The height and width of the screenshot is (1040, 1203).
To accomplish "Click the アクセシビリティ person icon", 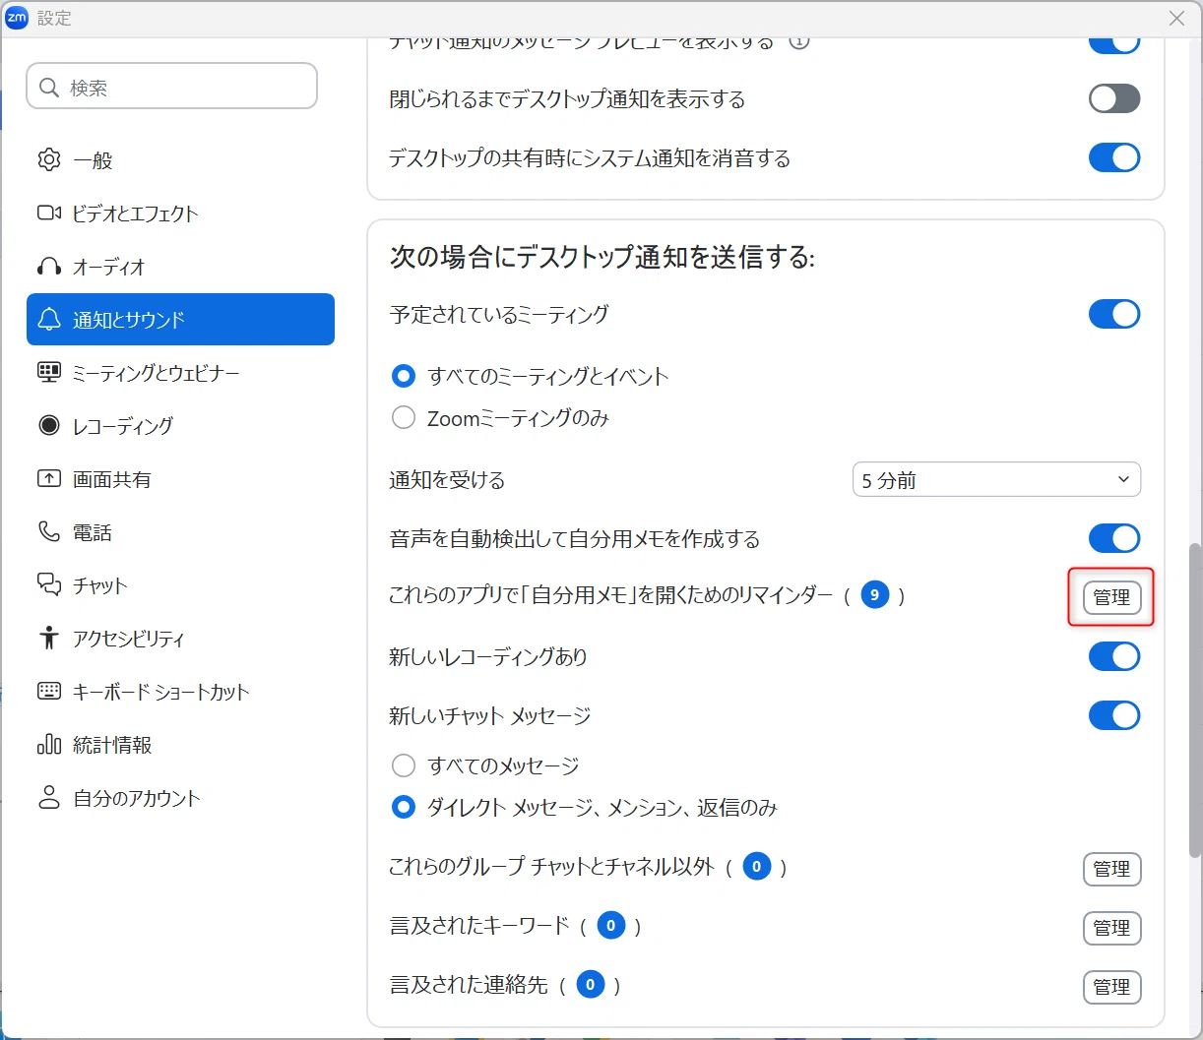I will coord(49,639).
